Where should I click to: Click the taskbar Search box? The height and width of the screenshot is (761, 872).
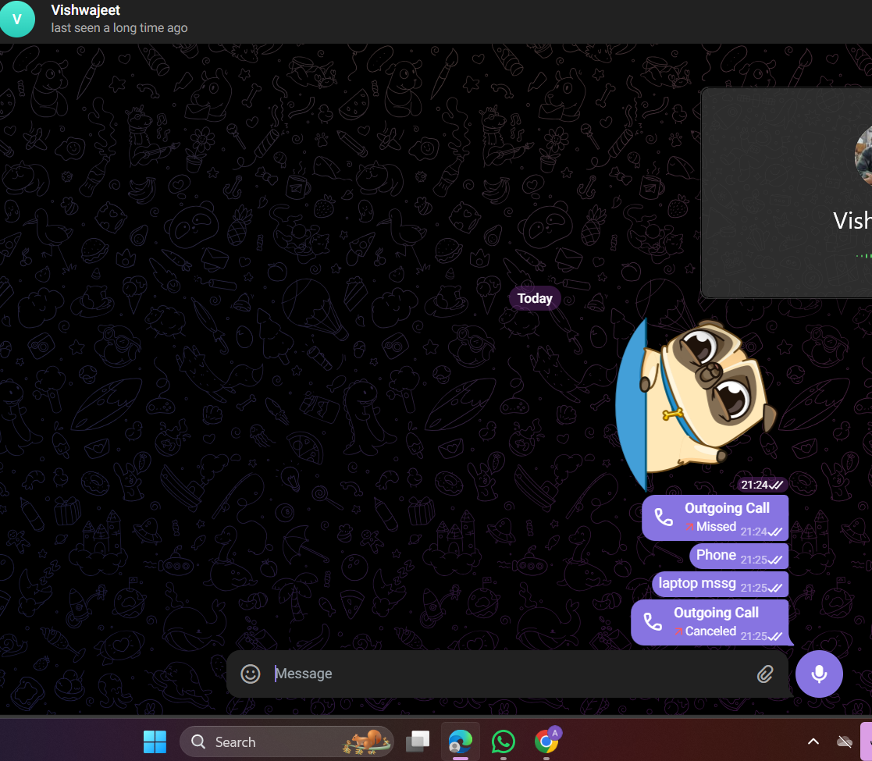287,742
